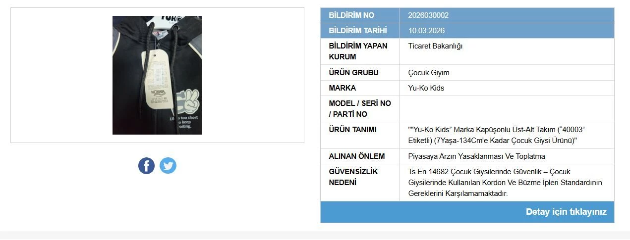This screenshot has width=630, height=240.
Task: Open the Yu-Ko Kids product photo
Action: [157, 75]
